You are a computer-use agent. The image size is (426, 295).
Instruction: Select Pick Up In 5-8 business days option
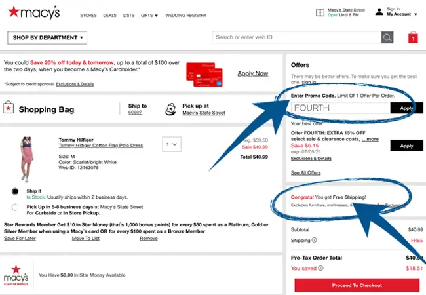(x=15, y=208)
